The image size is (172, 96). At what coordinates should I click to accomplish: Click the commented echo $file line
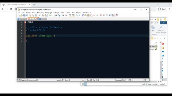click(x=36, y=30)
